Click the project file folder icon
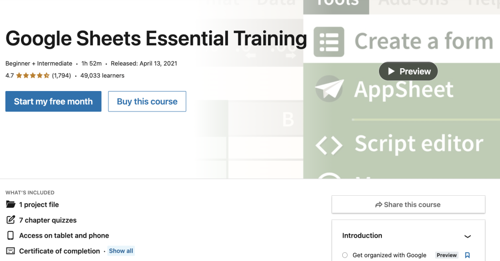Image resolution: width=500 pixels, height=261 pixels. pyautogui.click(x=10, y=205)
